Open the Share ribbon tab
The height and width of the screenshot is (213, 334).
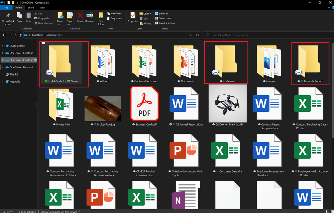(31, 7)
